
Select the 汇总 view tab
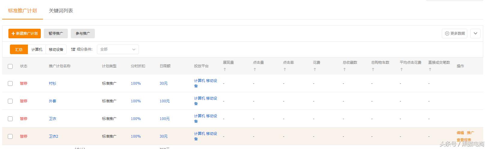(19, 49)
